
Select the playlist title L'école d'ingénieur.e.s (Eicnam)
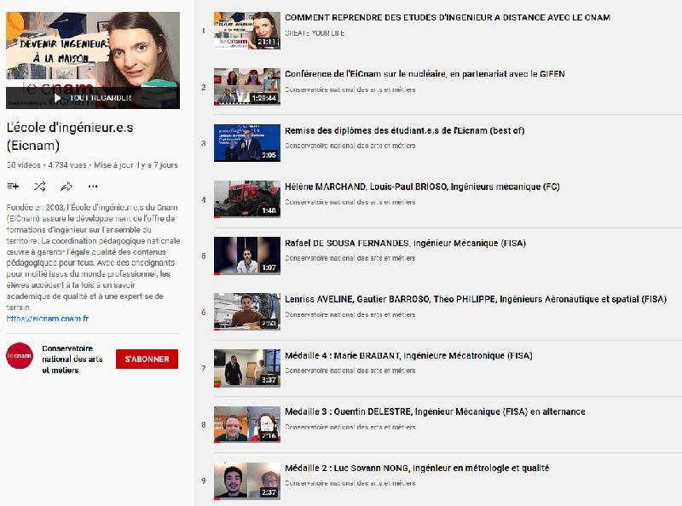pyautogui.click(x=70, y=136)
